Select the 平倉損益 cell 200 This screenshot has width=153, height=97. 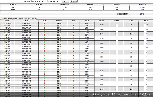point(102,80)
